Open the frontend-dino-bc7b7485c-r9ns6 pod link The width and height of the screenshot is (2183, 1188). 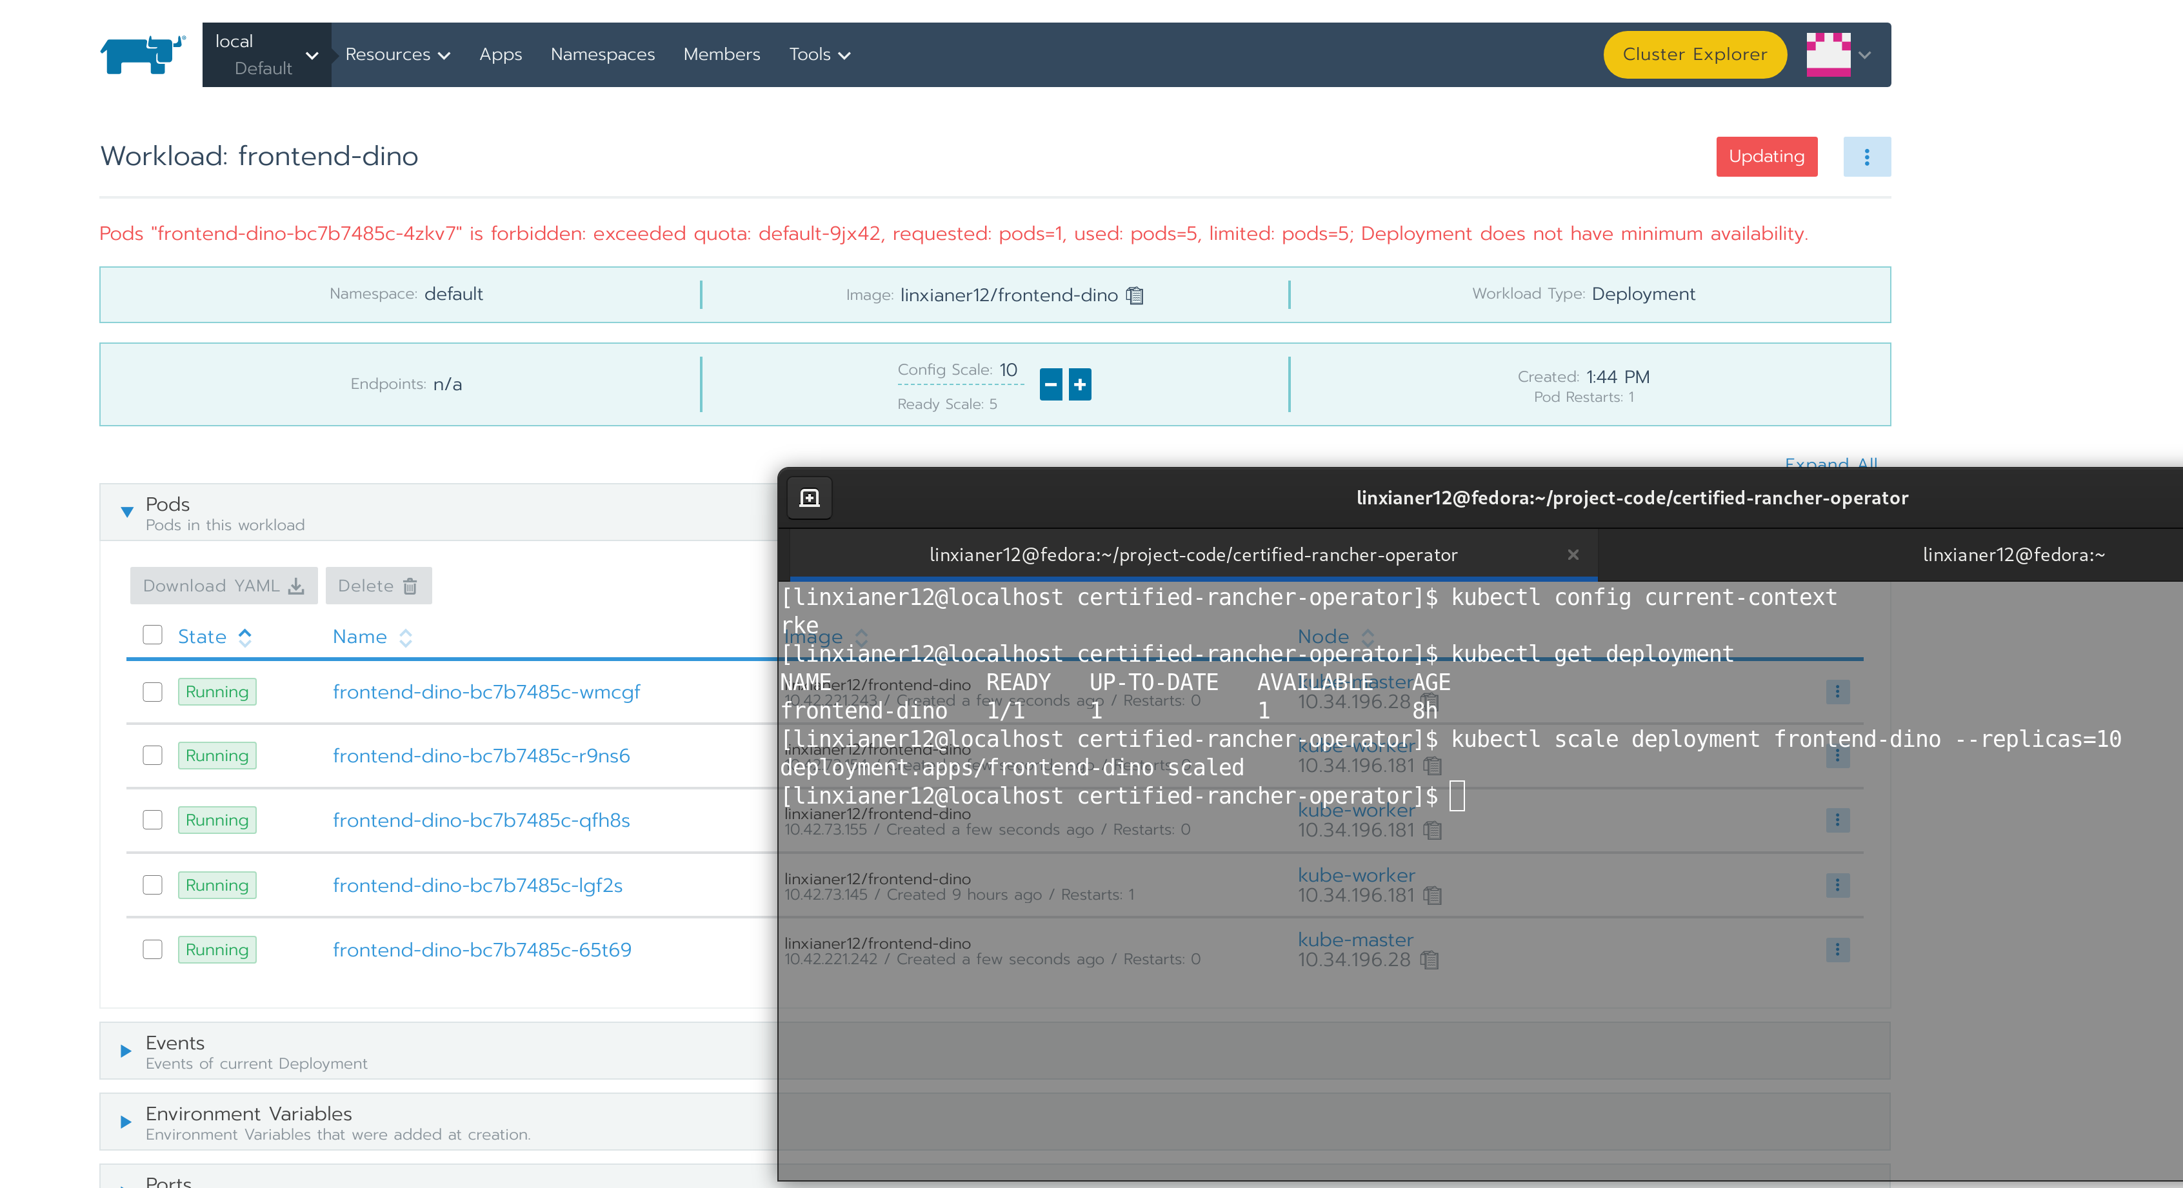pyautogui.click(x=481, y=756)
